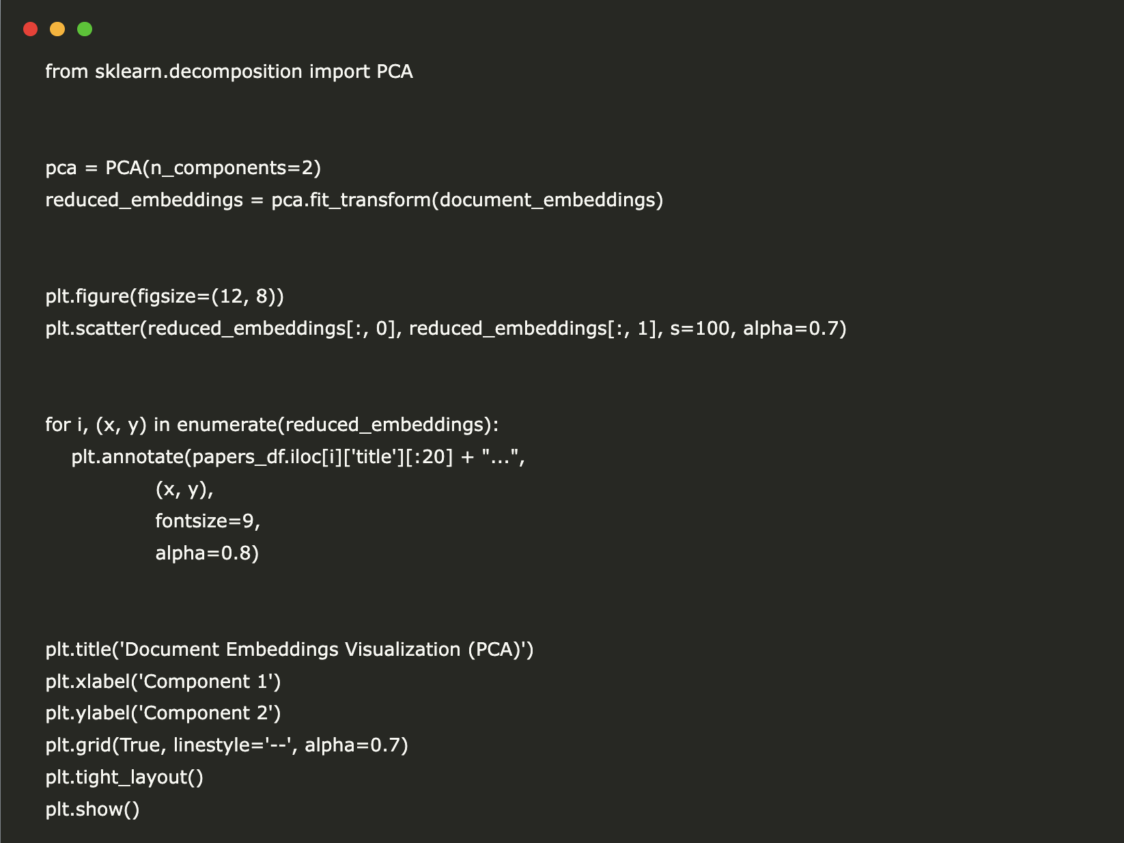The height and width of the screenshot is (843, 1124).
Task: Click the (x, y), argument line
Action: (x=184, y=489)
